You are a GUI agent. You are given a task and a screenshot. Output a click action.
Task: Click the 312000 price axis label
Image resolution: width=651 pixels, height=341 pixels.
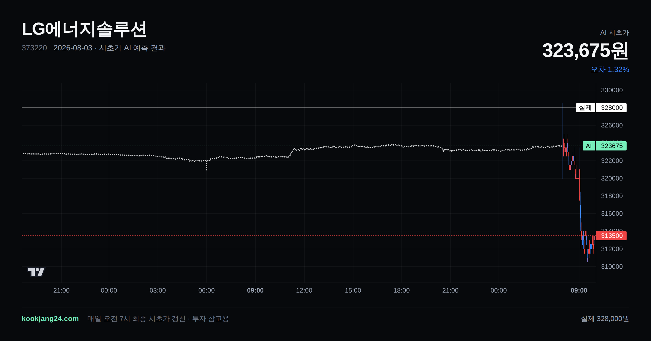[612, 249]
